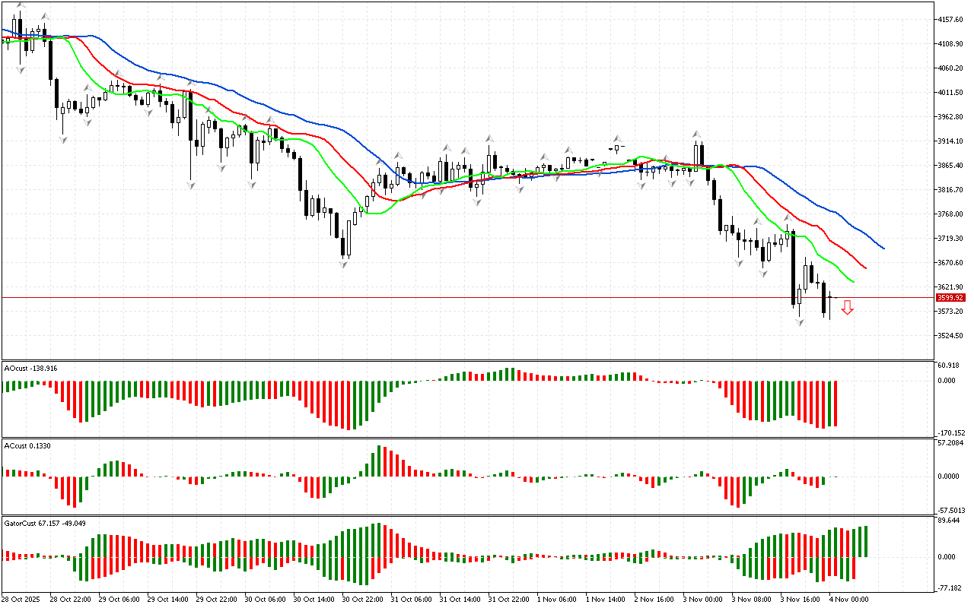
Task: Click the horizontal current price line
Action: pyautogui.click(x=457, y=298)
